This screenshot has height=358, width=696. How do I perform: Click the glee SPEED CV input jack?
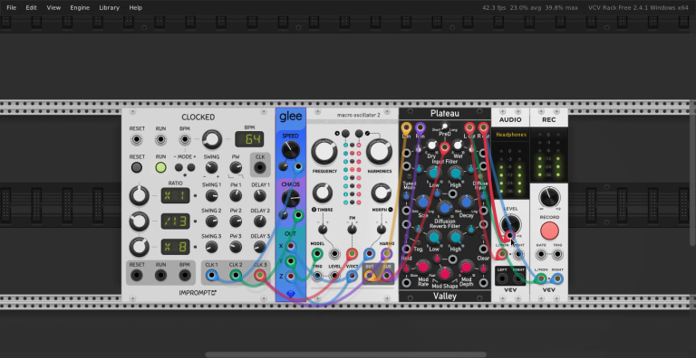point(298,167)
